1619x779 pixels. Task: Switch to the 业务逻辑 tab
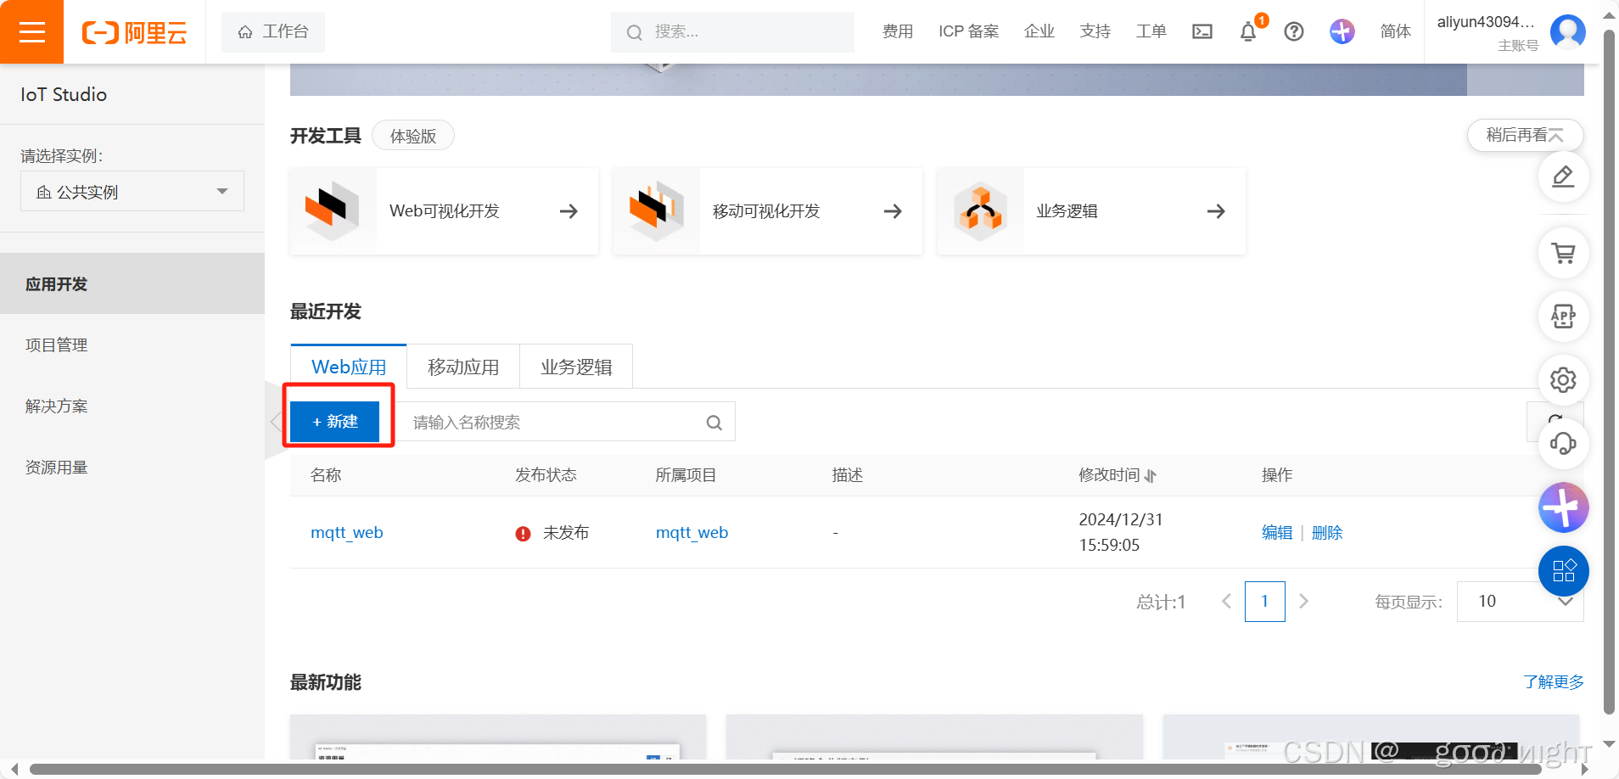point(576,367)
